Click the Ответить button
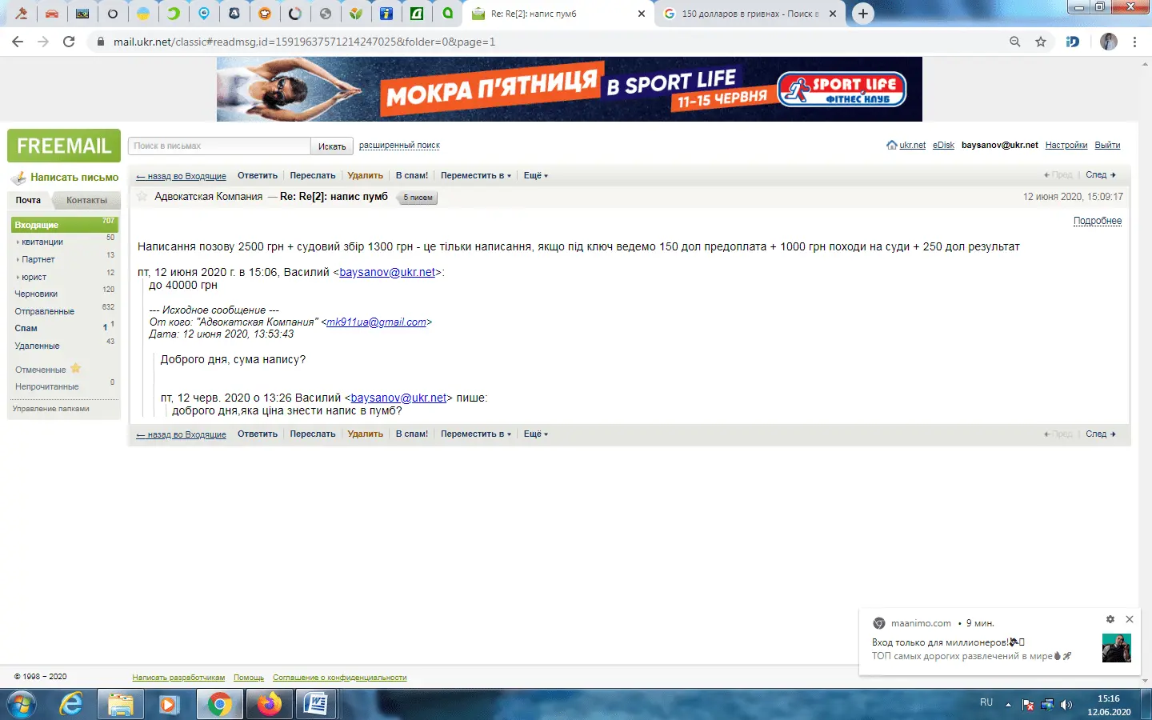 tap(257, 175)
